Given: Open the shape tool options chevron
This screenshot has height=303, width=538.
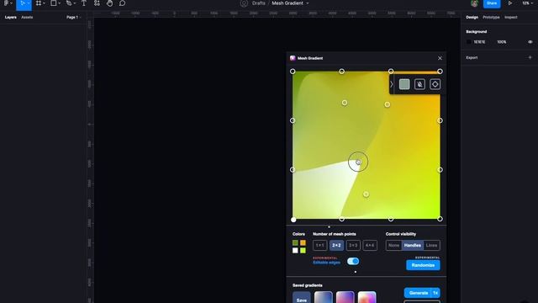Looking at the screenshot, I should point(60,3).
